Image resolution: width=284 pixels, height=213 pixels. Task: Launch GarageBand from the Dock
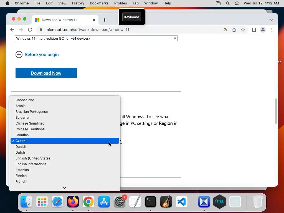[166, 202]
